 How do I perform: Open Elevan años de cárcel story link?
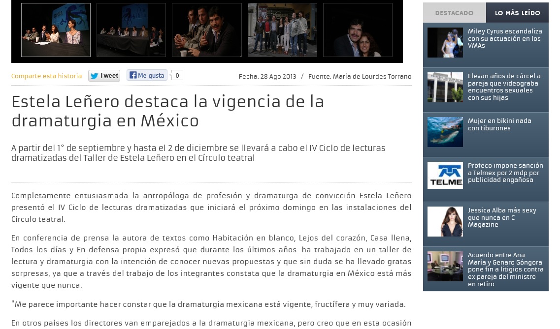click(504, 87)
